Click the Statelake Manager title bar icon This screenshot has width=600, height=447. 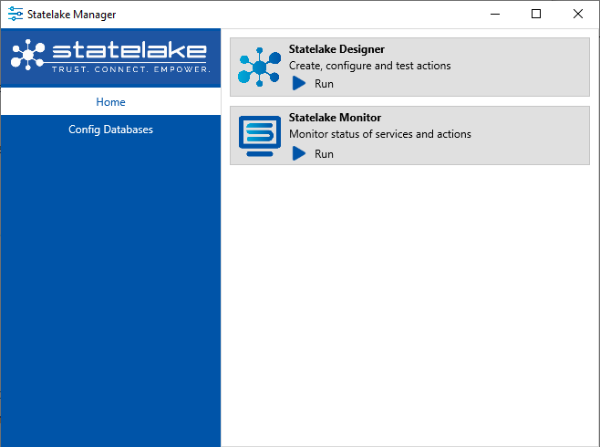point(16,14)
